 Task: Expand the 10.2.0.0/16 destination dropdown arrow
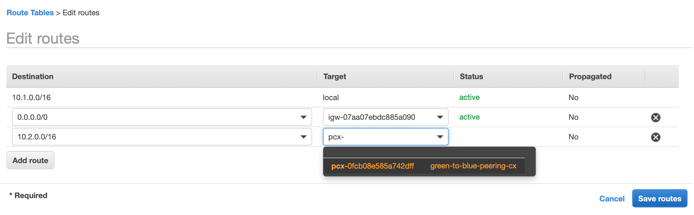pyautogui.click(x=303, y=137)
